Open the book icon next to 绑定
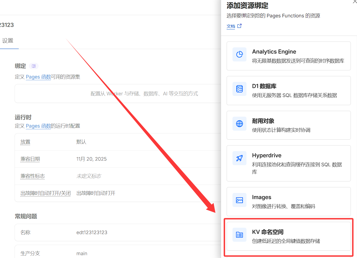Screen dimensions: 357x258 34,66
